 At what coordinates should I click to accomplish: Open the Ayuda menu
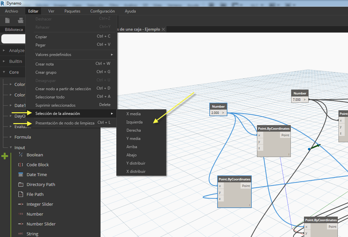point(130,11)
